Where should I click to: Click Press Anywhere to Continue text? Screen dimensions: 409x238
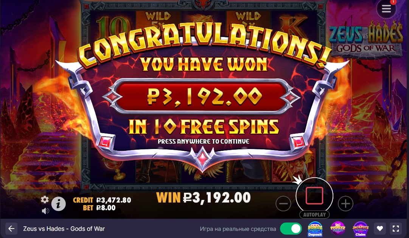[204, 141]
